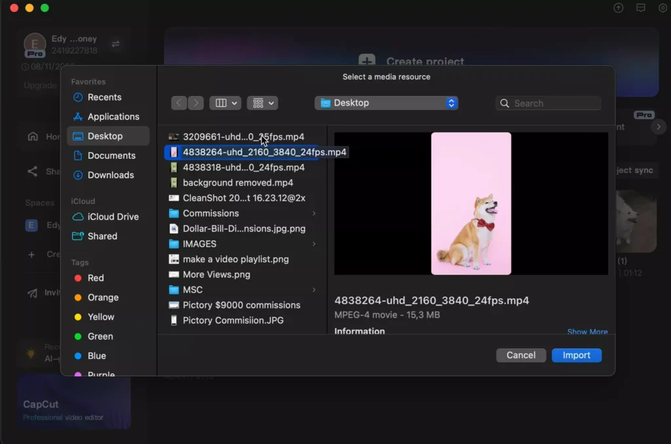Click the Shiba dog video preview
This screenshot has height=444, width=671.
tap(471, 204)
